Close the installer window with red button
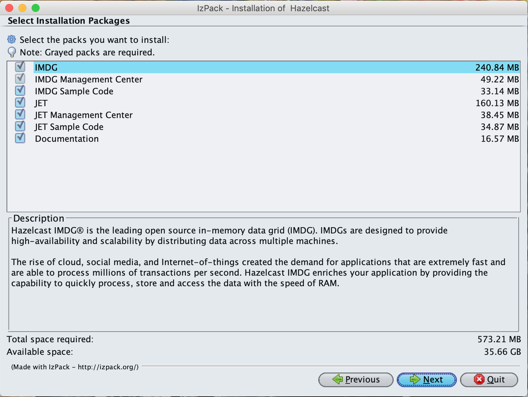 pos(9,8)
